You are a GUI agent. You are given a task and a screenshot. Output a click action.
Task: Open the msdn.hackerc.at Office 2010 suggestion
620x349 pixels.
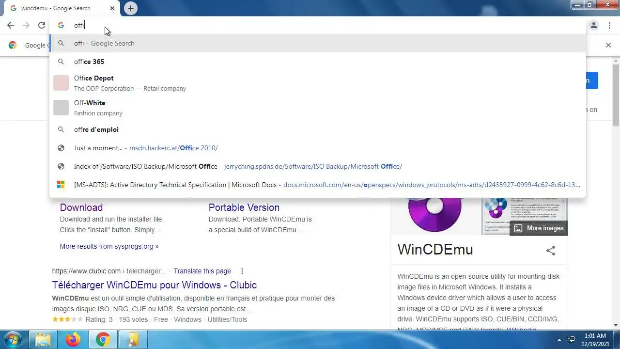click(317, 148)
